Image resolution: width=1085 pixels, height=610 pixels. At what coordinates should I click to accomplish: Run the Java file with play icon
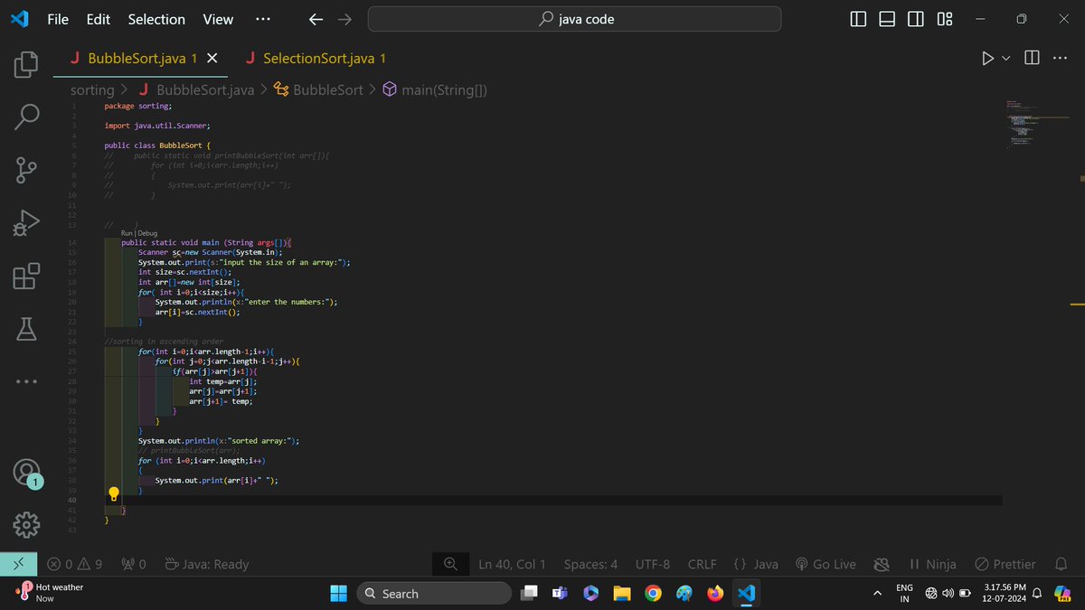(x=987, y=58)
